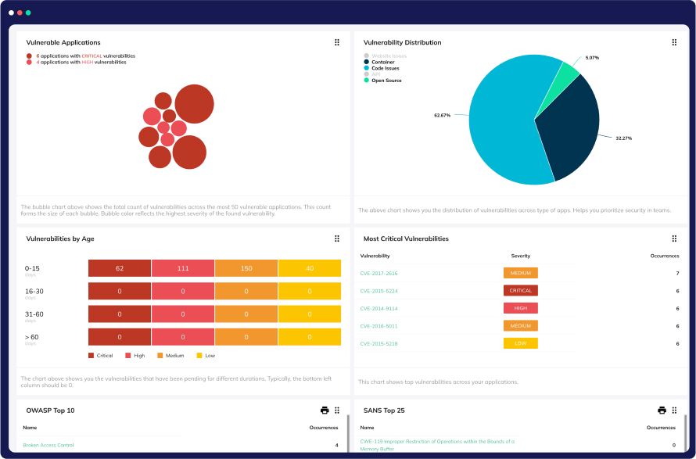Viewport: 696px width, 459px height.
Task: Open the CVE-2017-2616 vulnerability link
Action: (378, 274)
